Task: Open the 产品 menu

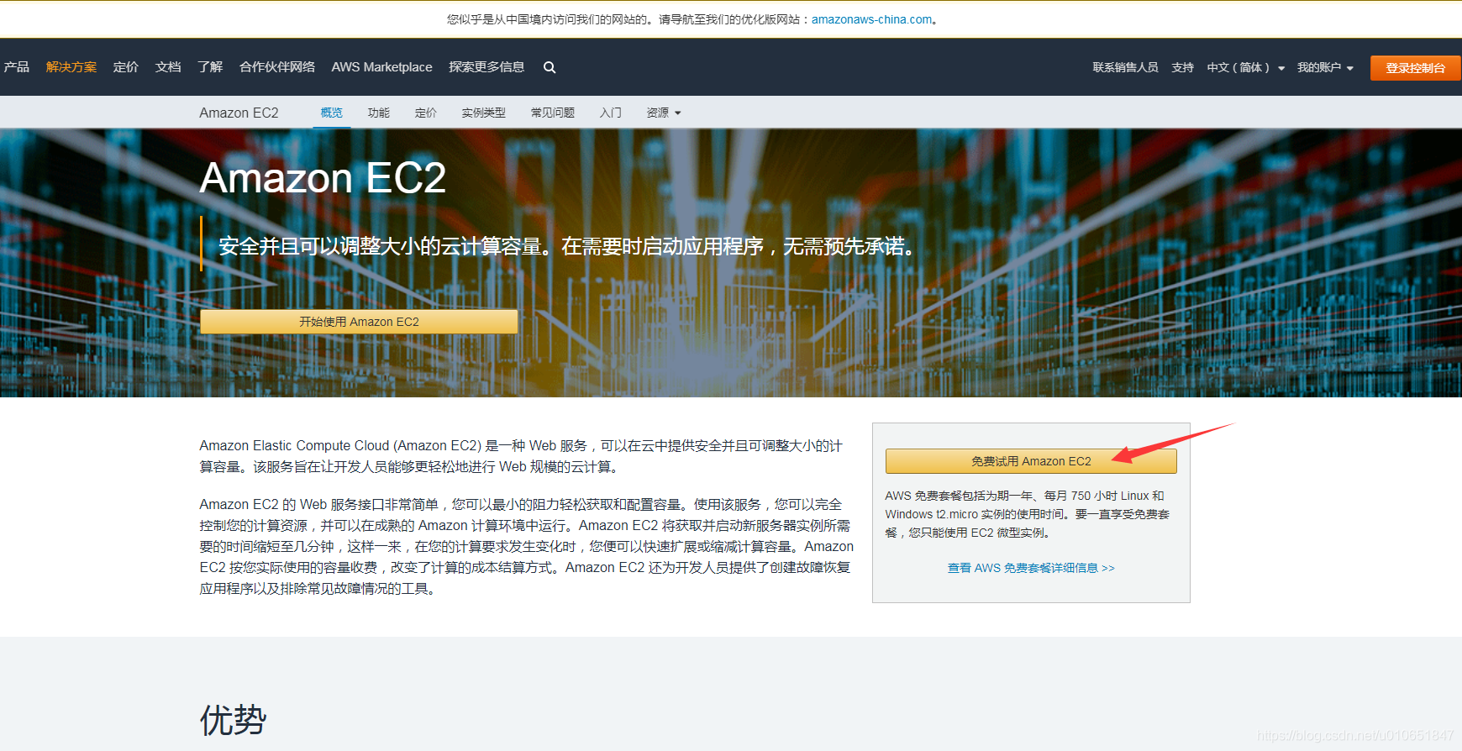Action: pyautogui.click(x=16, y=67)
